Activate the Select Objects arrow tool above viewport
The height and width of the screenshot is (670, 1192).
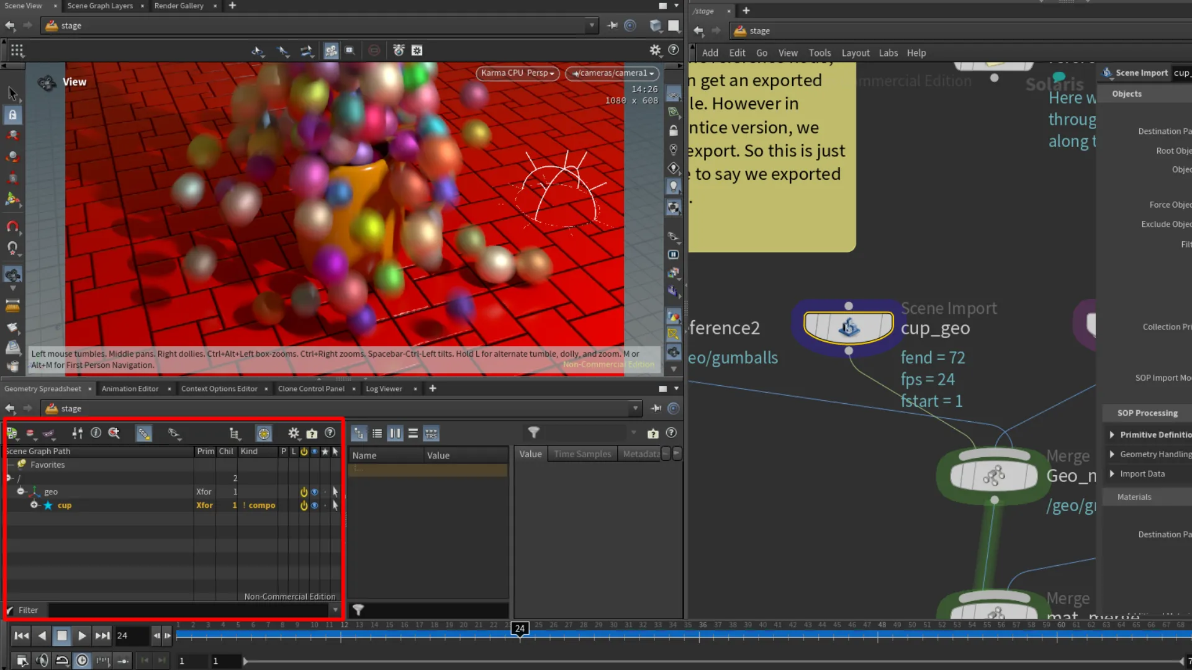point(282,50)
